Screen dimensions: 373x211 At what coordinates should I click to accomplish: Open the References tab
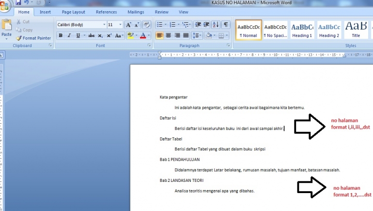107,12
